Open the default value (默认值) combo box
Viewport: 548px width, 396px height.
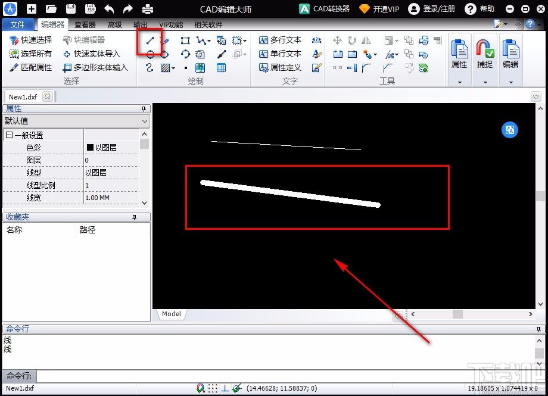76,121
